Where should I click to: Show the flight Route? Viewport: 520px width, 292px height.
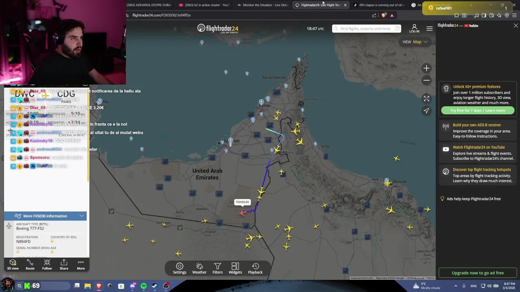[x=30, y=265]
